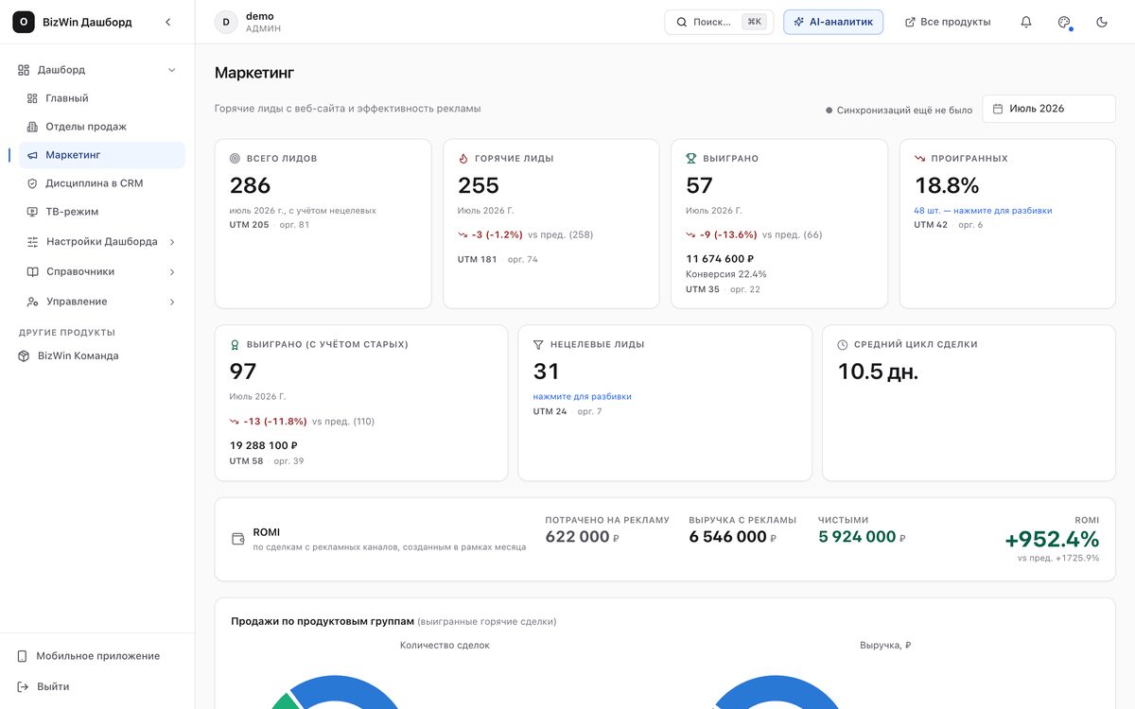Open Дисциплина в CRM page
The image size is (1135, 709).
point(102,183)
